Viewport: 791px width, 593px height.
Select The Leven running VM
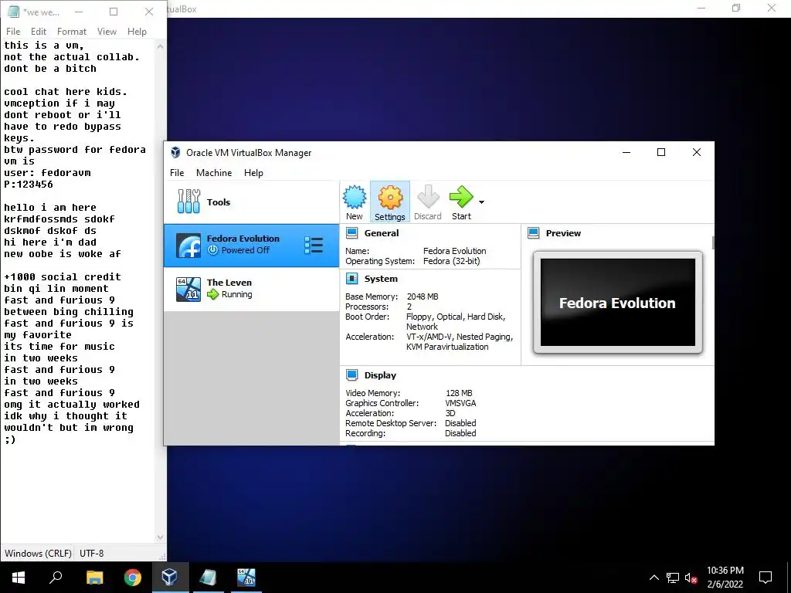[251, 289]
